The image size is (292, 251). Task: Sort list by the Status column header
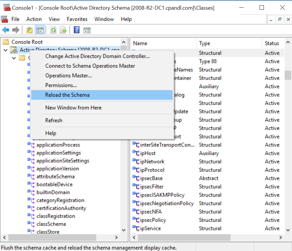273,43
